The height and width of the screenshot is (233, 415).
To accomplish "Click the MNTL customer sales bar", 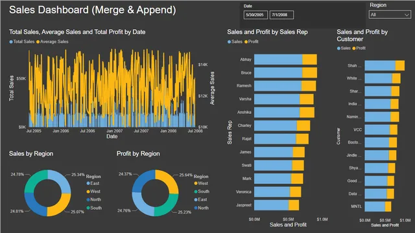I will [375, 206].
